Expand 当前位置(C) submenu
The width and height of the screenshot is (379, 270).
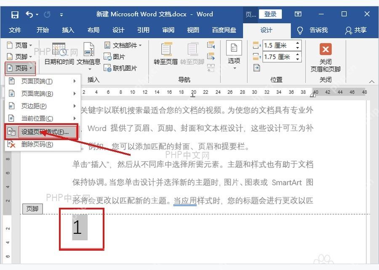tap(43, 118)
